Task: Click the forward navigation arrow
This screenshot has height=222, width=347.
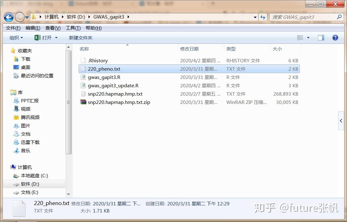Action: (19, 17)
